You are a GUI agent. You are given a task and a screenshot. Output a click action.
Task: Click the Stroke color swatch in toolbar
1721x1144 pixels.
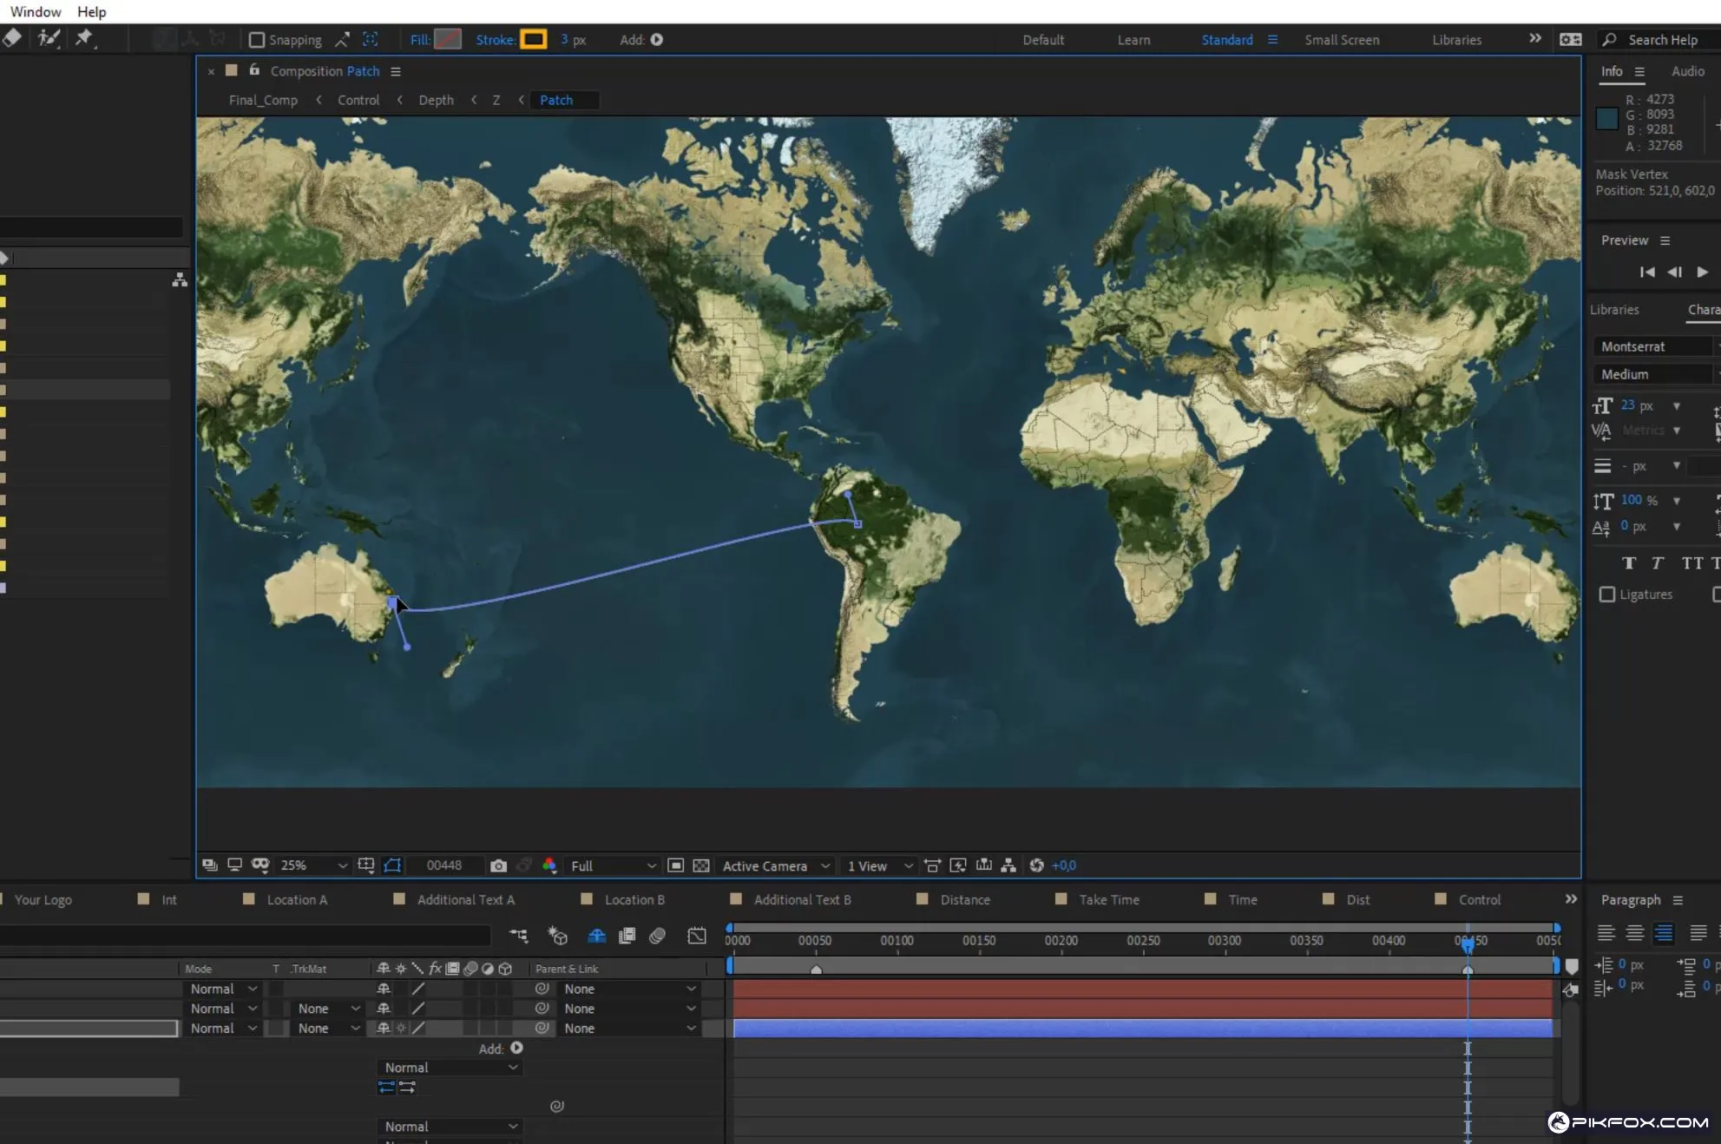[x=531, y=40]
